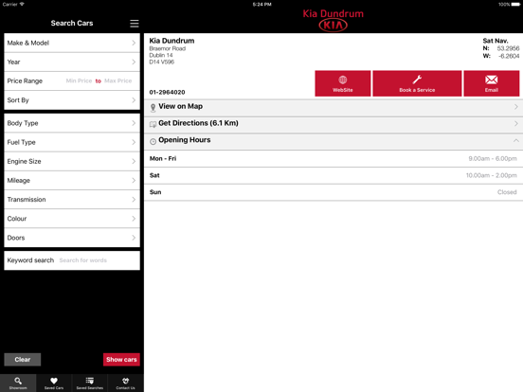The image size is (523, 392).
Task: Click the WebSite globe button
Action: [343, 83]
